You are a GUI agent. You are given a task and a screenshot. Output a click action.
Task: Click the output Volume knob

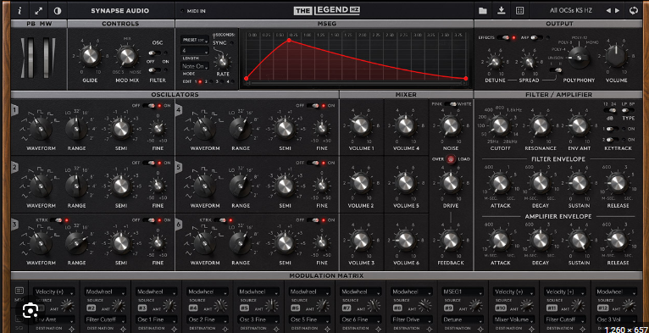[x=616, y=55]
